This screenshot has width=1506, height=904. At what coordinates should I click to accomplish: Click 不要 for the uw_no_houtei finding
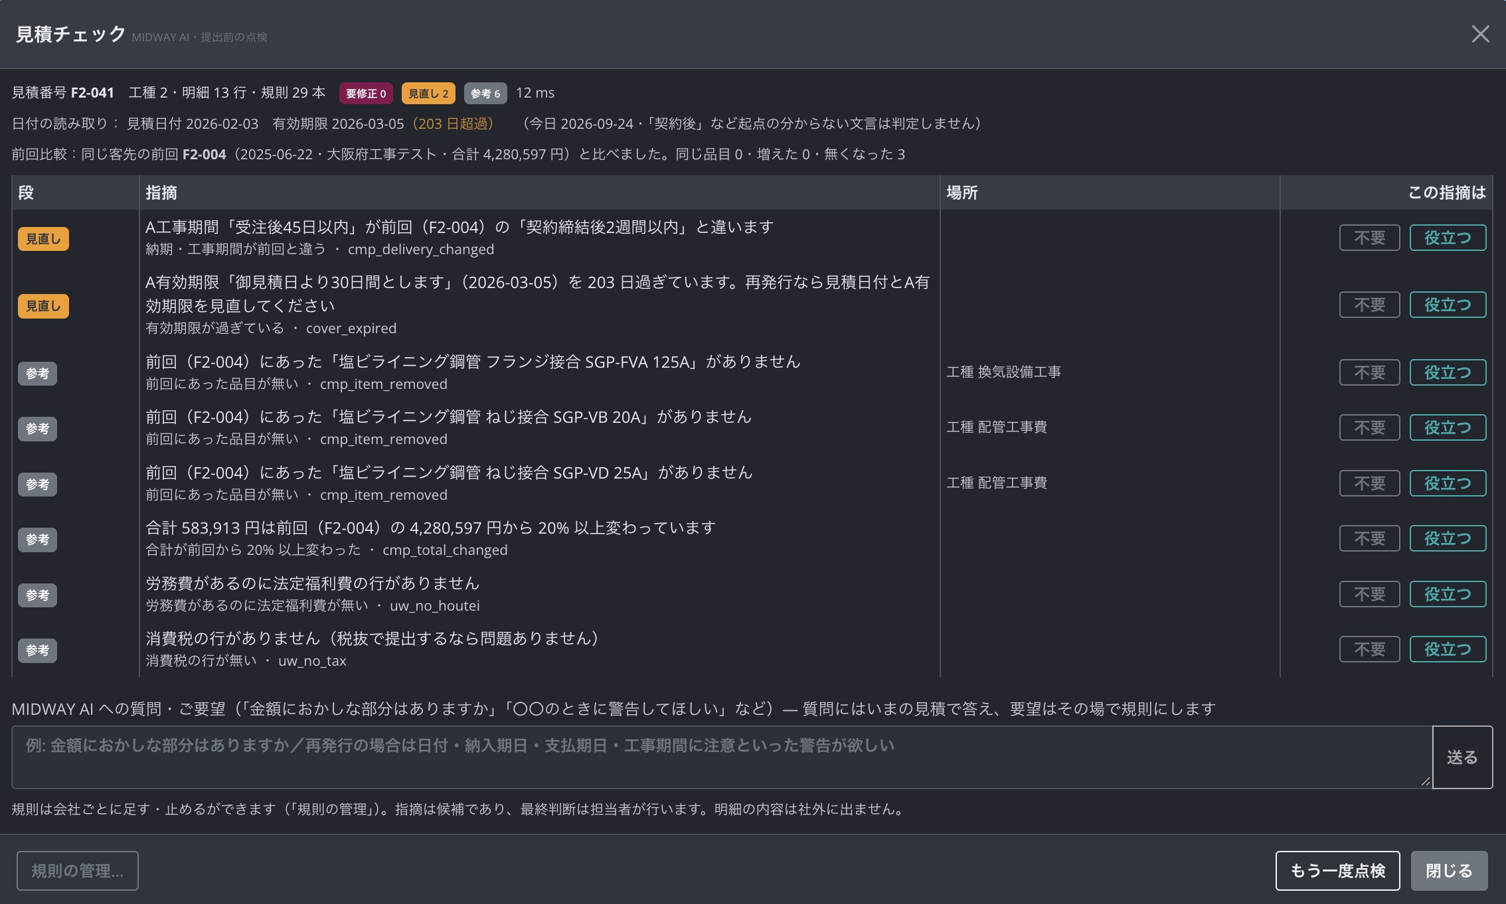pyautogui.click(x=1369, y=594)
